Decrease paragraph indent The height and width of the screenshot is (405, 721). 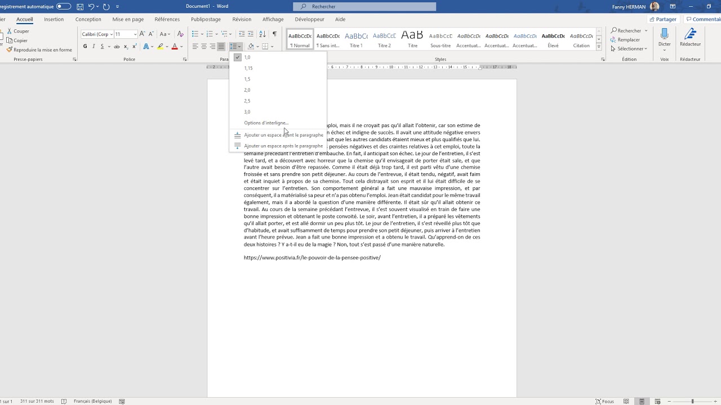coord(242,34)
